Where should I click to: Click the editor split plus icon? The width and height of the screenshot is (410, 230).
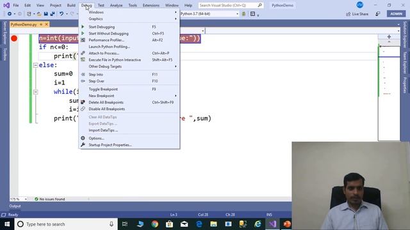point(389,37)
